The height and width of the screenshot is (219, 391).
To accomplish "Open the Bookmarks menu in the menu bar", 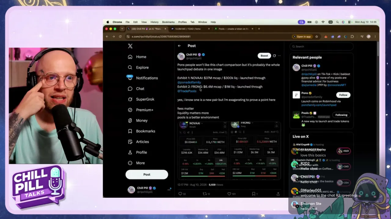I will [x=168, y=22].
